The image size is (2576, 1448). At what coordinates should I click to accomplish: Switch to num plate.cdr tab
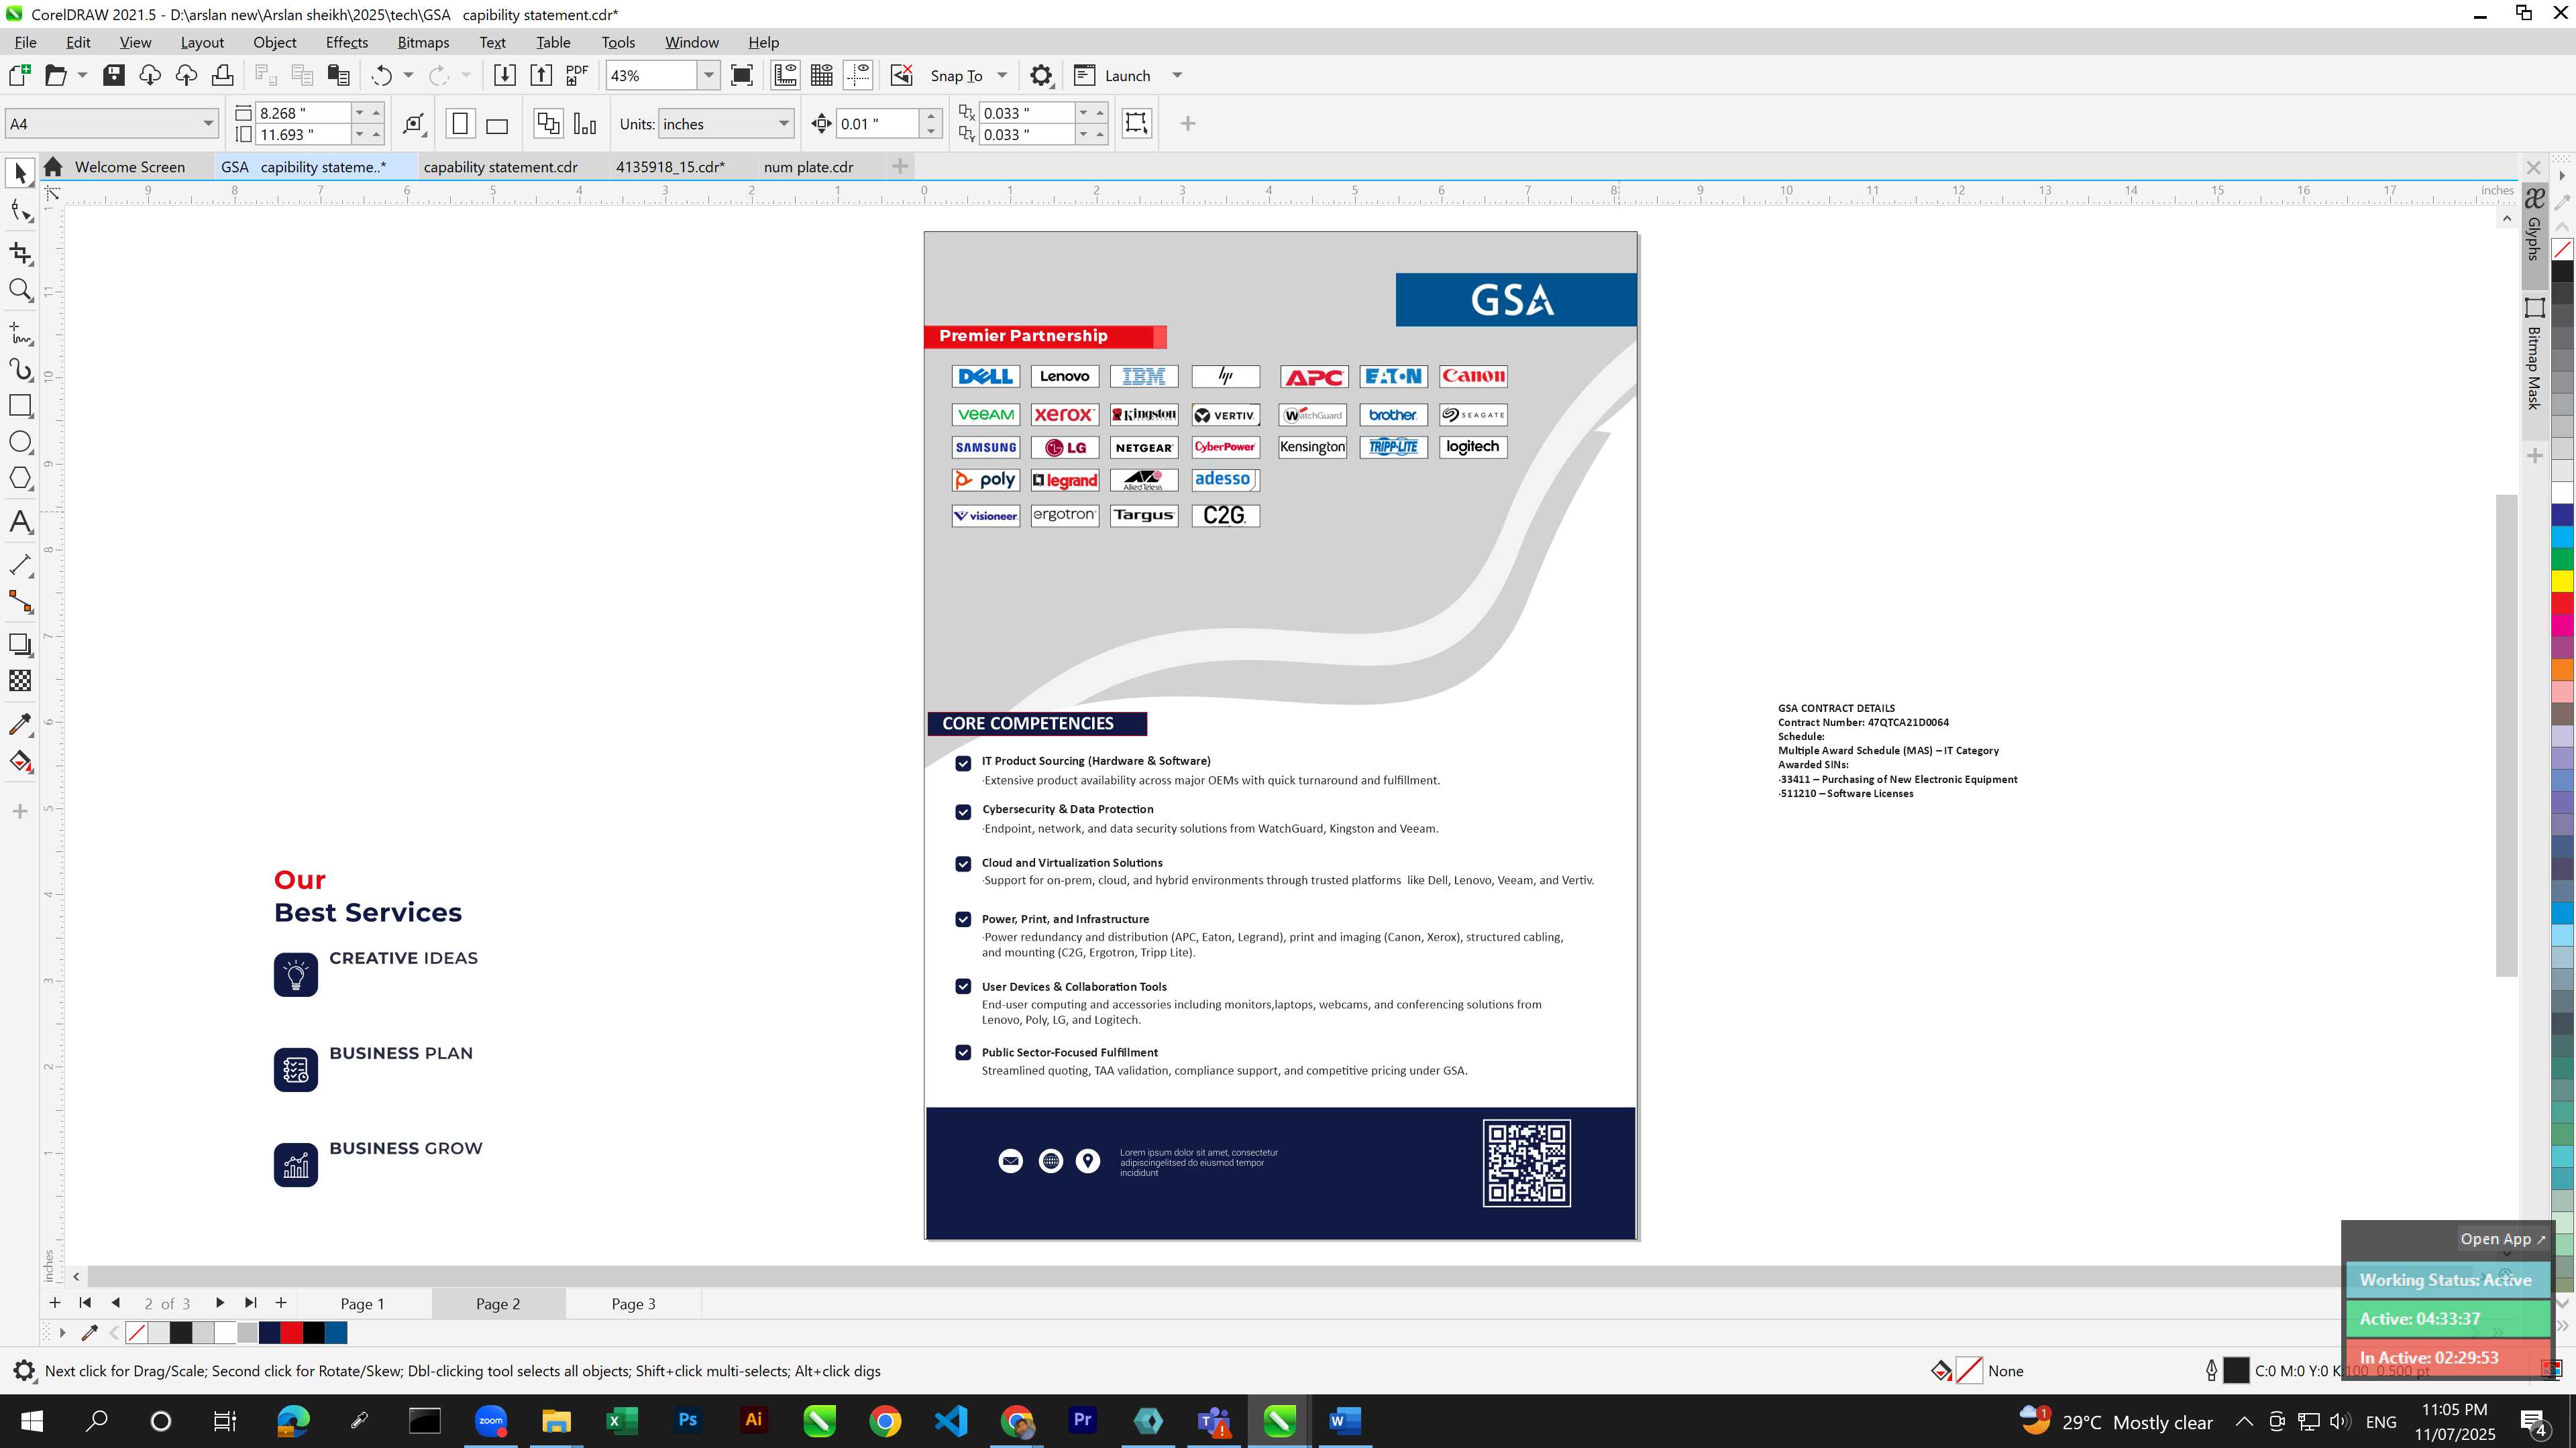click(x=808, y=167)
